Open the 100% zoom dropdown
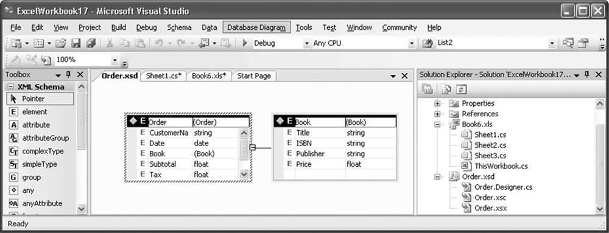The image size is (609, 233). click(x=114, y=60)
